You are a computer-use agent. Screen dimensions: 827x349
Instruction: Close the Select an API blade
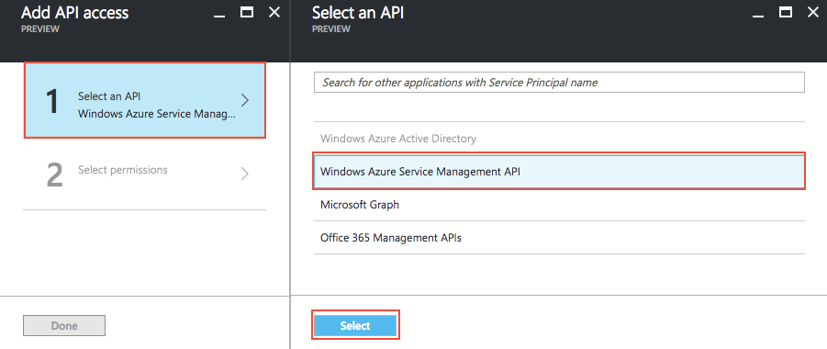[x=813, y=12]
